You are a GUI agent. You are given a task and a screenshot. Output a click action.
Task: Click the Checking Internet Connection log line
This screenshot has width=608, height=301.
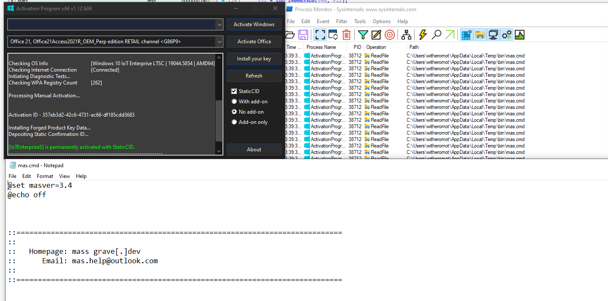(x=64, y=70)
